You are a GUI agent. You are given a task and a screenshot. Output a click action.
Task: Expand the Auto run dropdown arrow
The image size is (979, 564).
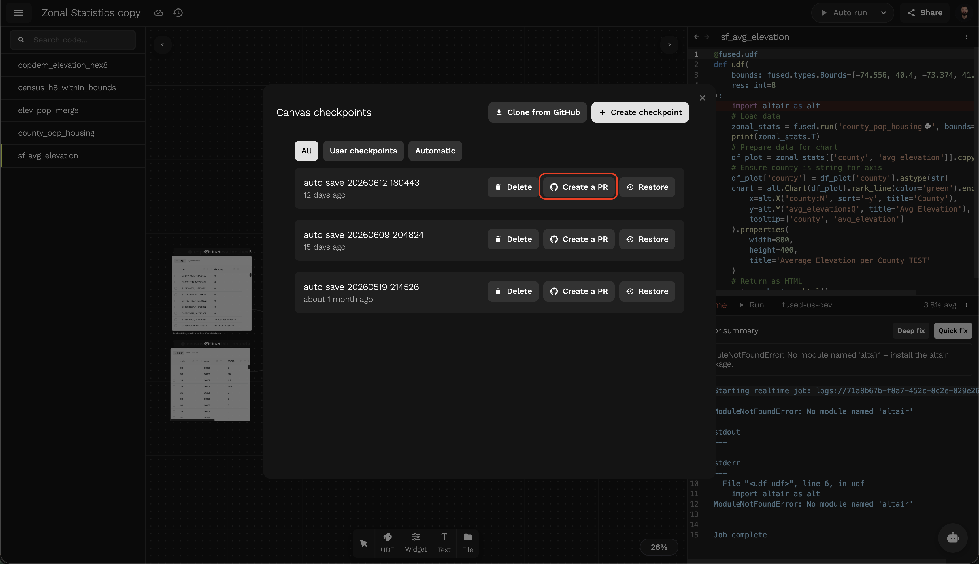(883, 13)
